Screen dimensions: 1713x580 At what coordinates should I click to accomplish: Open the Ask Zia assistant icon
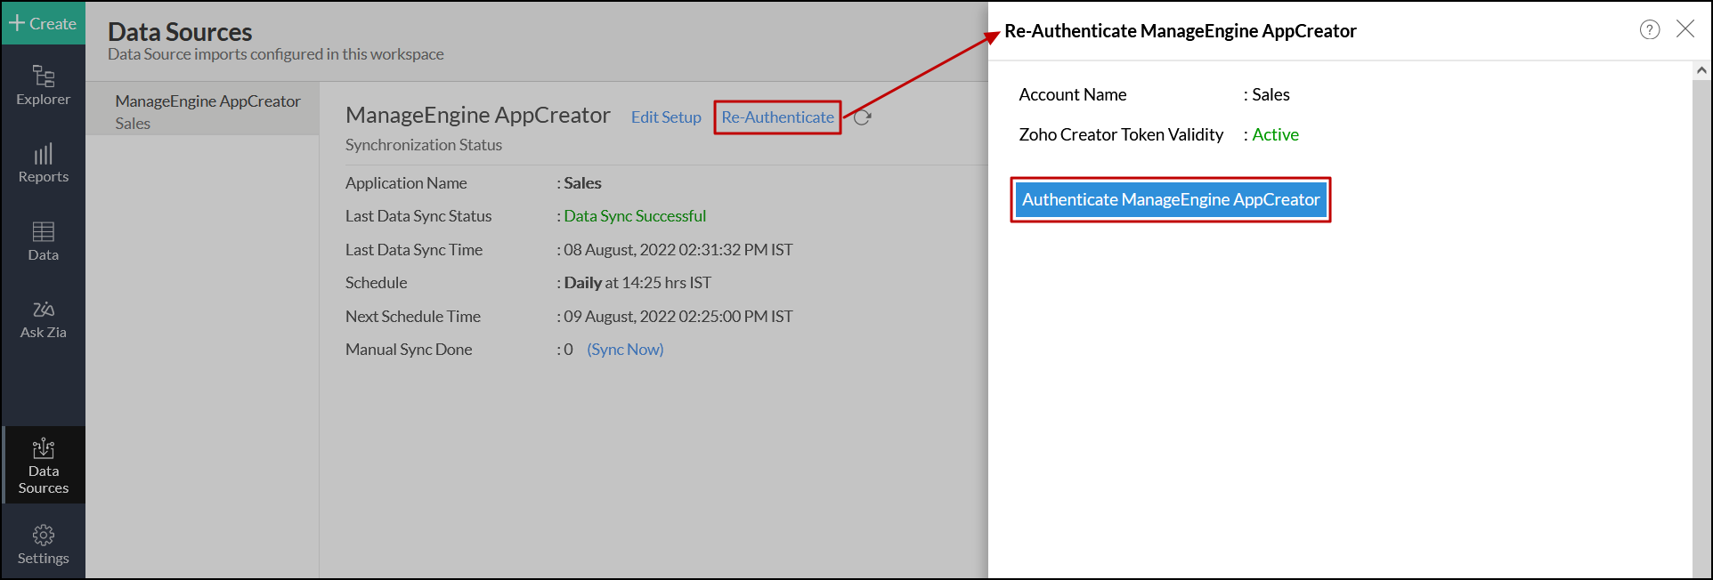click(x=43, y=319)
